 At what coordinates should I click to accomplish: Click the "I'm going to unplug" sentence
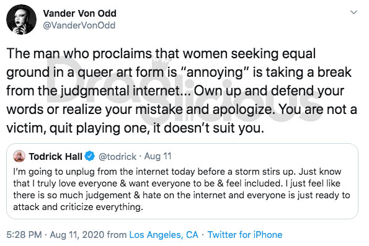[x=154, y=172]
